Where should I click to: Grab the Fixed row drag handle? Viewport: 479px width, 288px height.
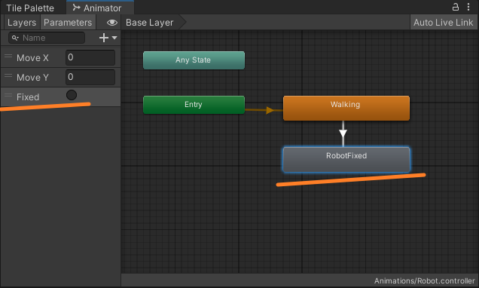8,96
